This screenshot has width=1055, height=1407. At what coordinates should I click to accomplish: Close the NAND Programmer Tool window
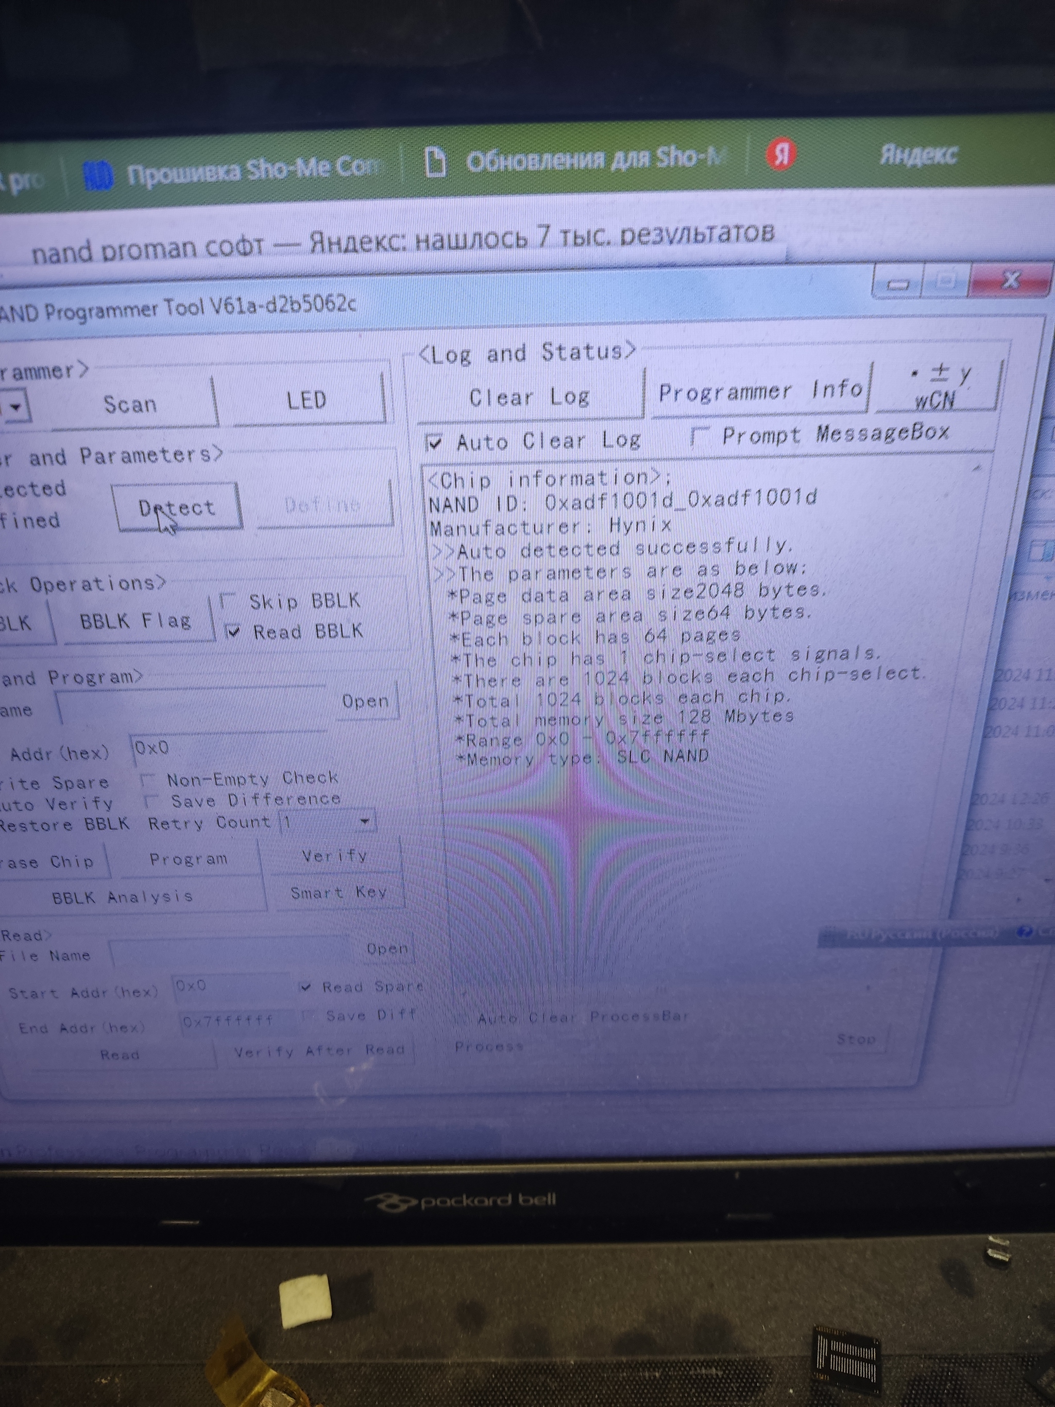[1010, 279]
